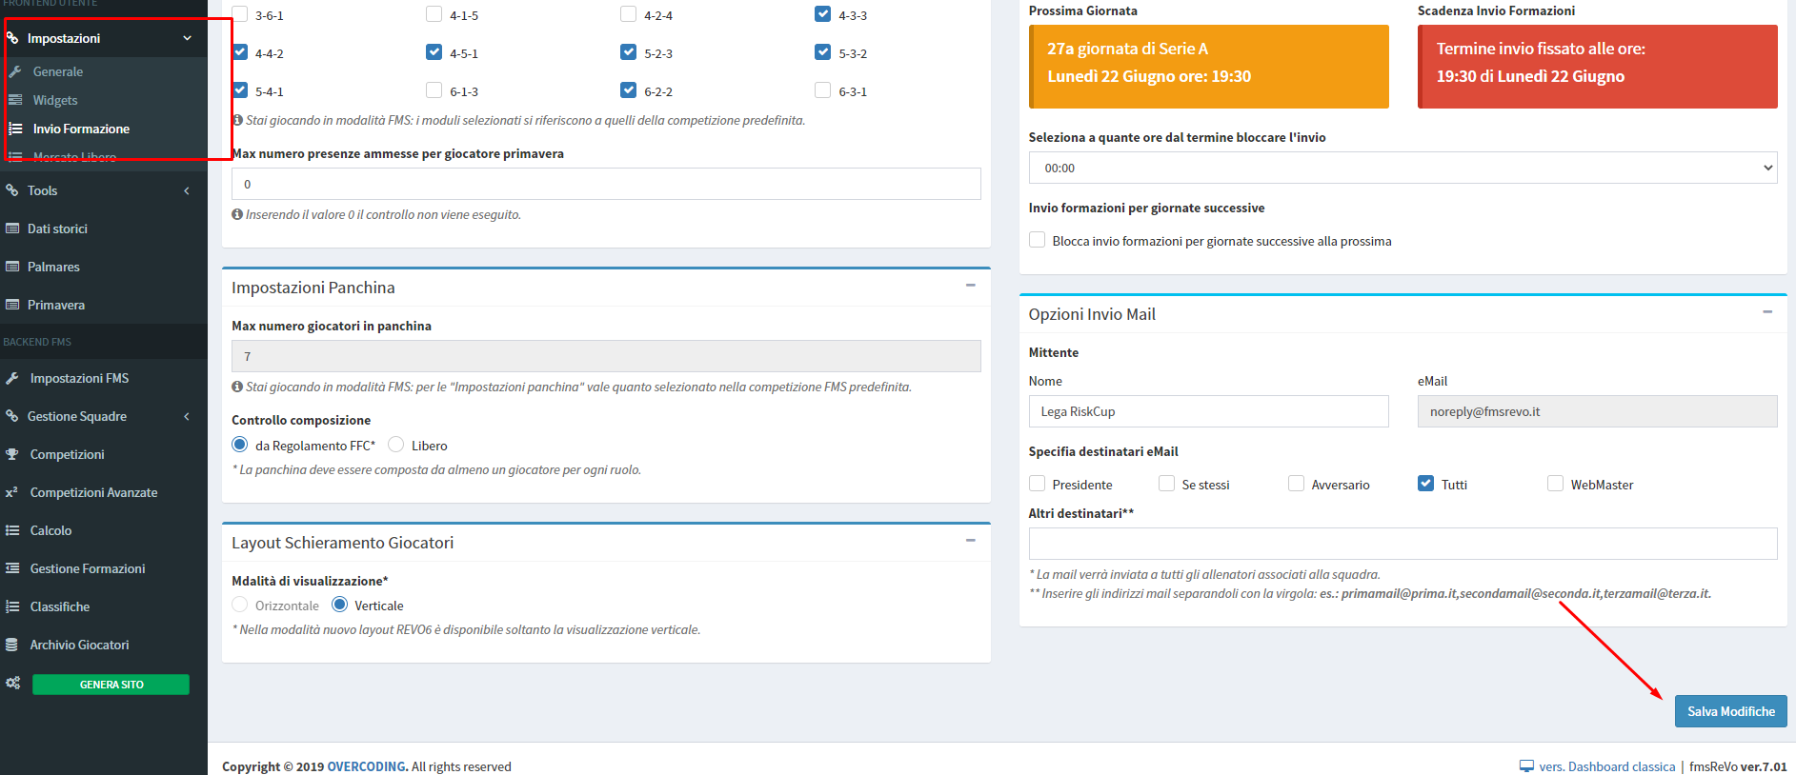Open Dati storici in the sidebar

[57, 229]
